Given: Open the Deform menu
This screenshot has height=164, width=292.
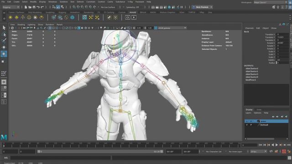Looking at the screenshot, I should tap(80, 2).
